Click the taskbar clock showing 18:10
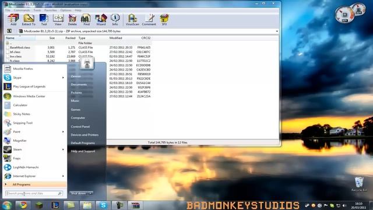 [359, 205]
